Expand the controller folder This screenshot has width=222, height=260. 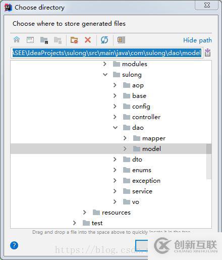[115, 117]
